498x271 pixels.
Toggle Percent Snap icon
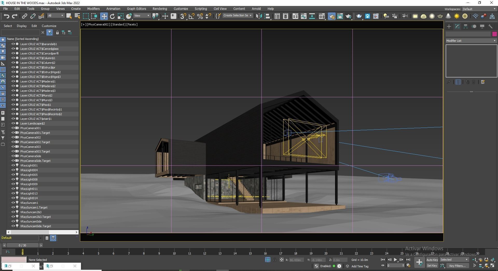click(200, 16)
